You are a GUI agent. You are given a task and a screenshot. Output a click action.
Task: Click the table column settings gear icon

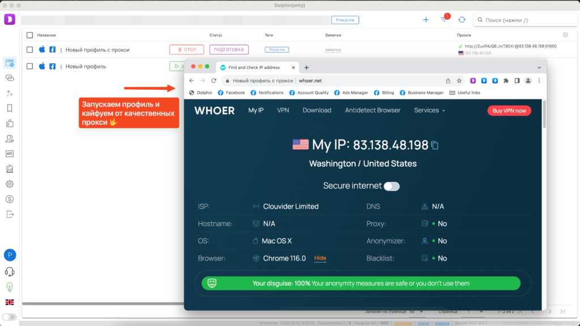(x=565, y=35)
